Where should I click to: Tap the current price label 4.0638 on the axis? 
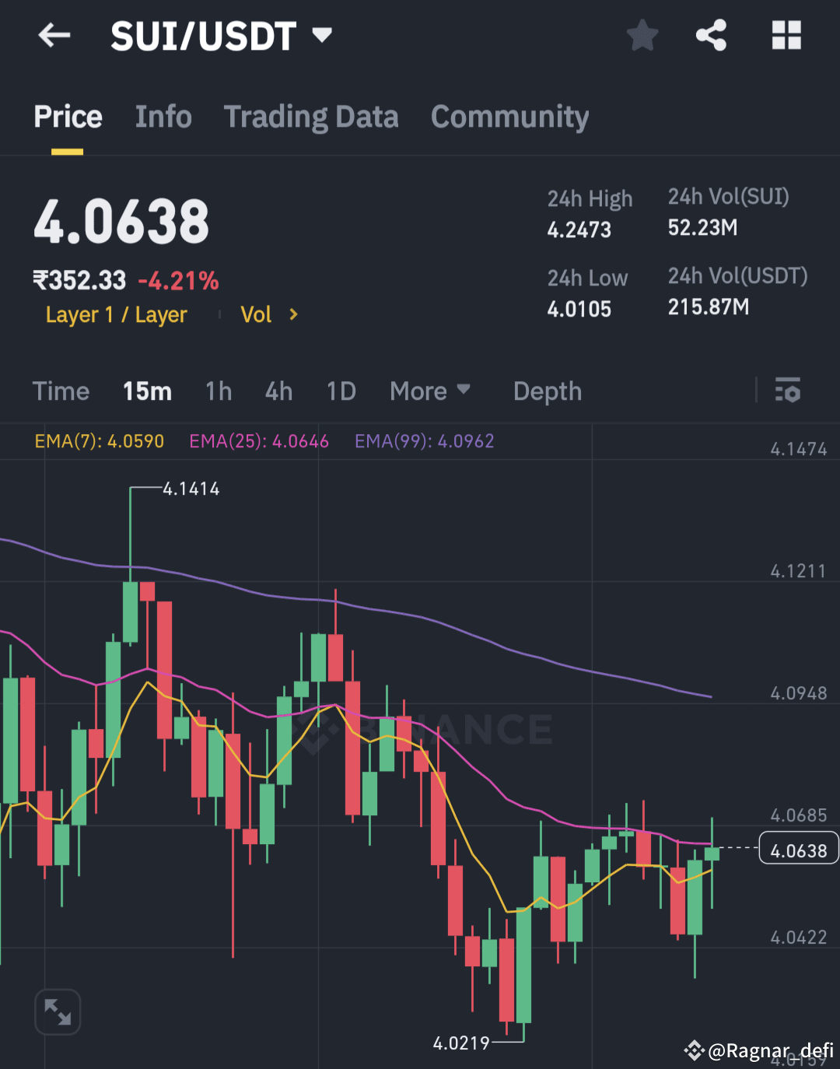[798, 849]
